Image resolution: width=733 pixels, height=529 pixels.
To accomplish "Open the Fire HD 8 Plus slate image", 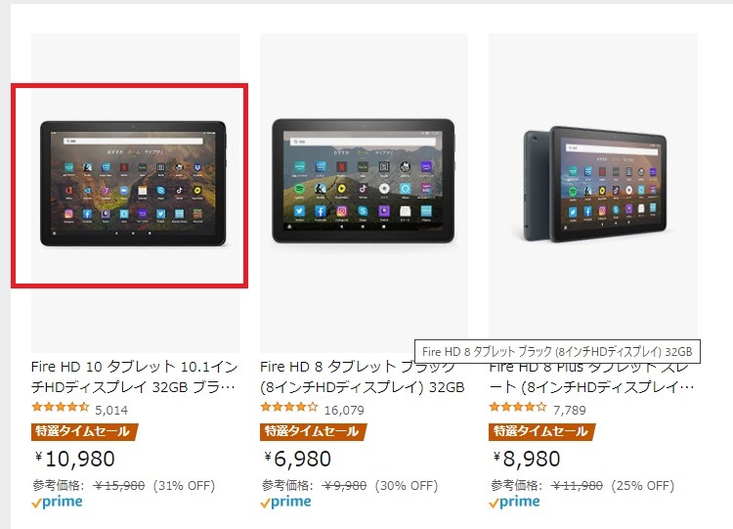I will click(x=594, y=184).
